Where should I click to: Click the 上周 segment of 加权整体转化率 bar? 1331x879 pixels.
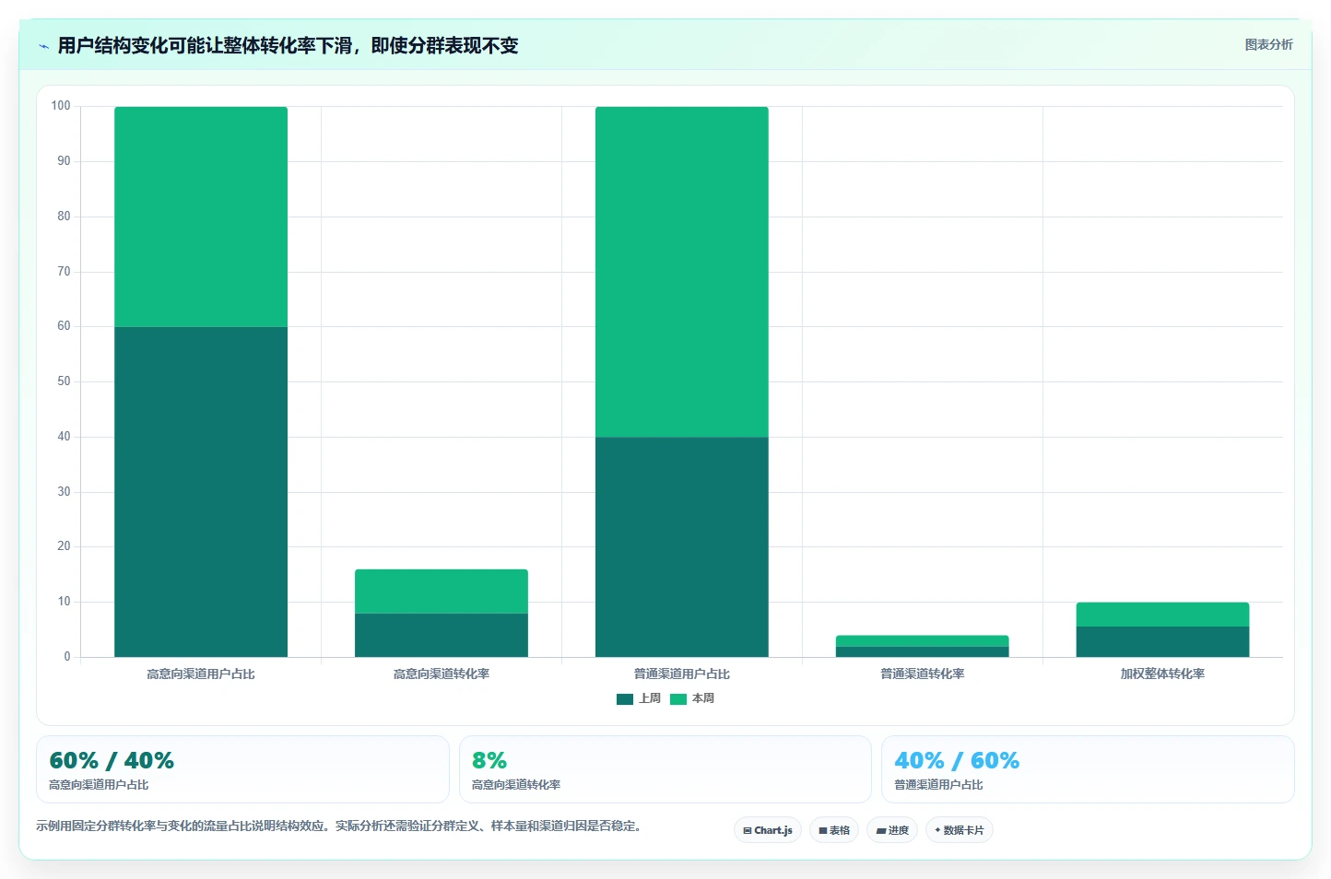click(x=1163, y=642)
